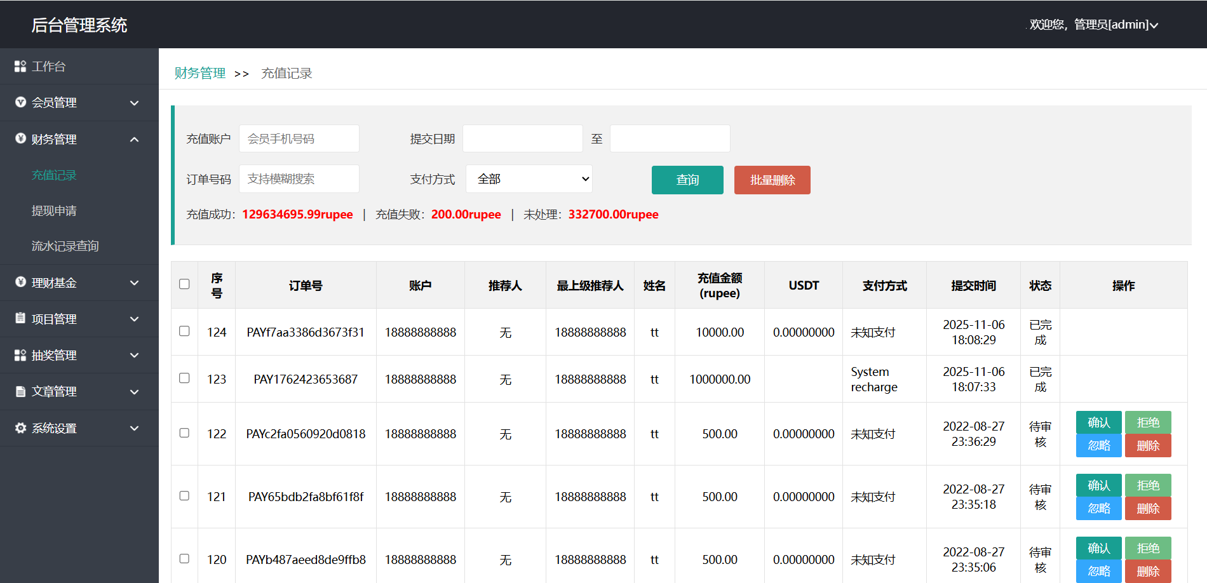Viewport: 1207px width, 583px height.
Task: Click the 会员管理 sidebar icon
Action: (20, 102)
